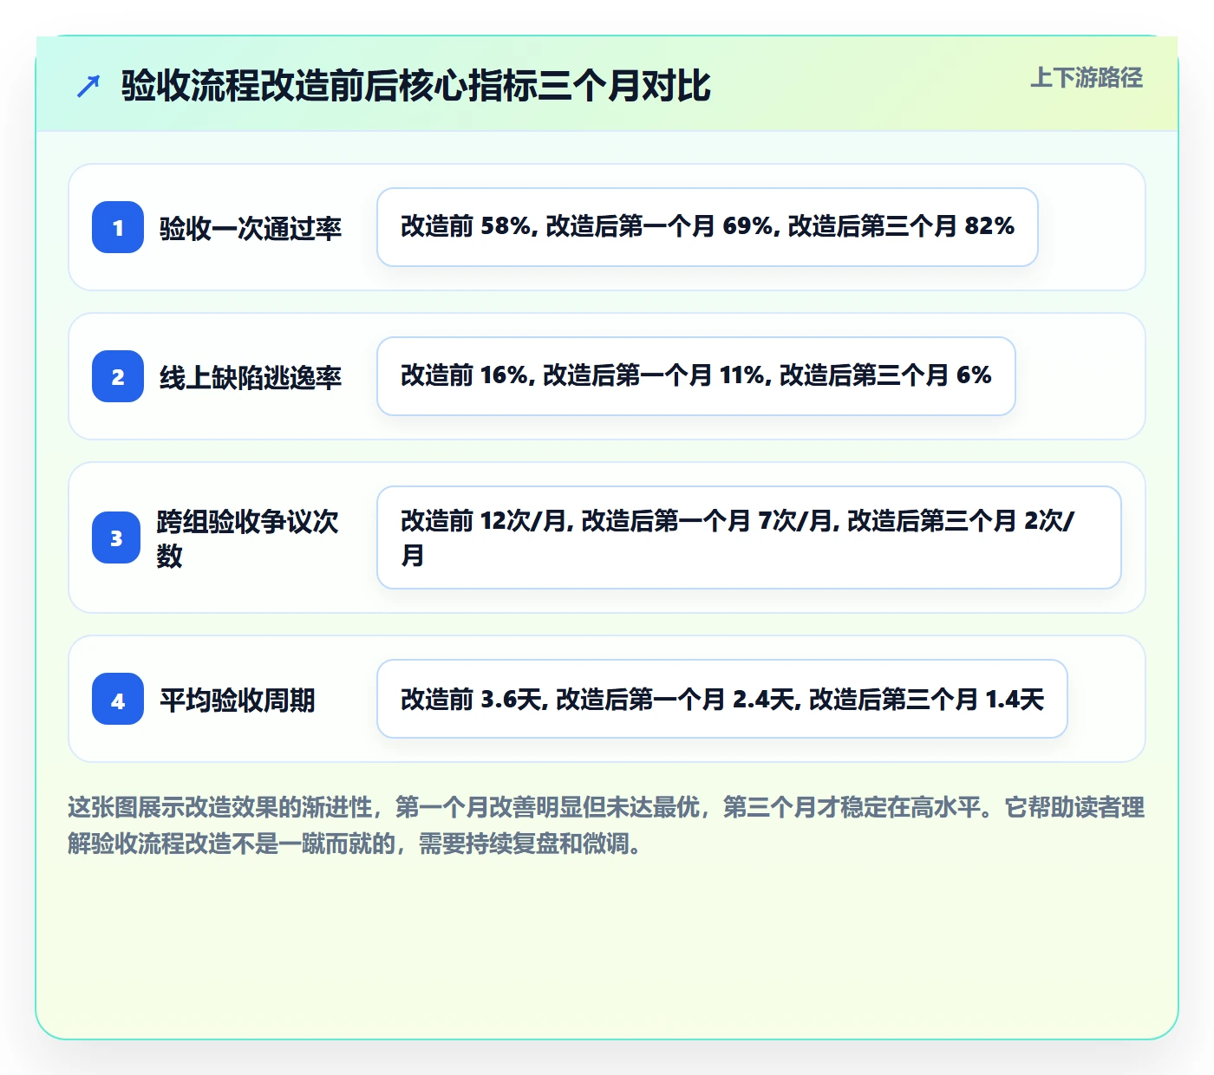Screen dimensions: 1214x1075
Task: Select the value box starting 改造前 3.6天
Action: coord(722,699)
